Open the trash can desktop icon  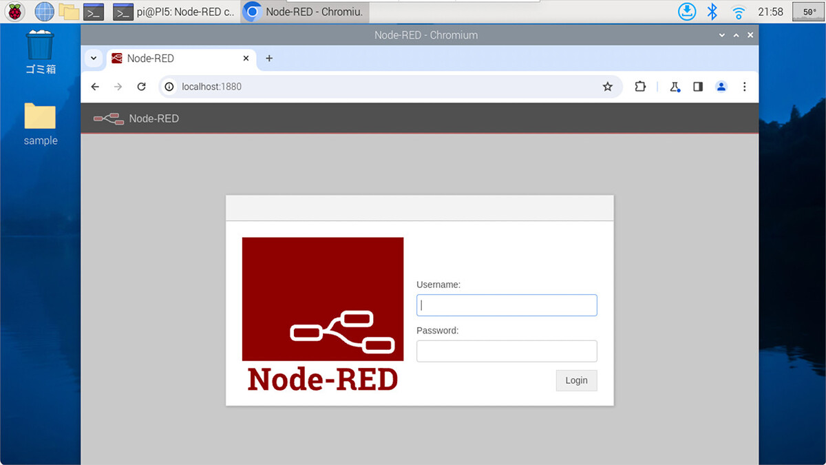click(40, 52)
